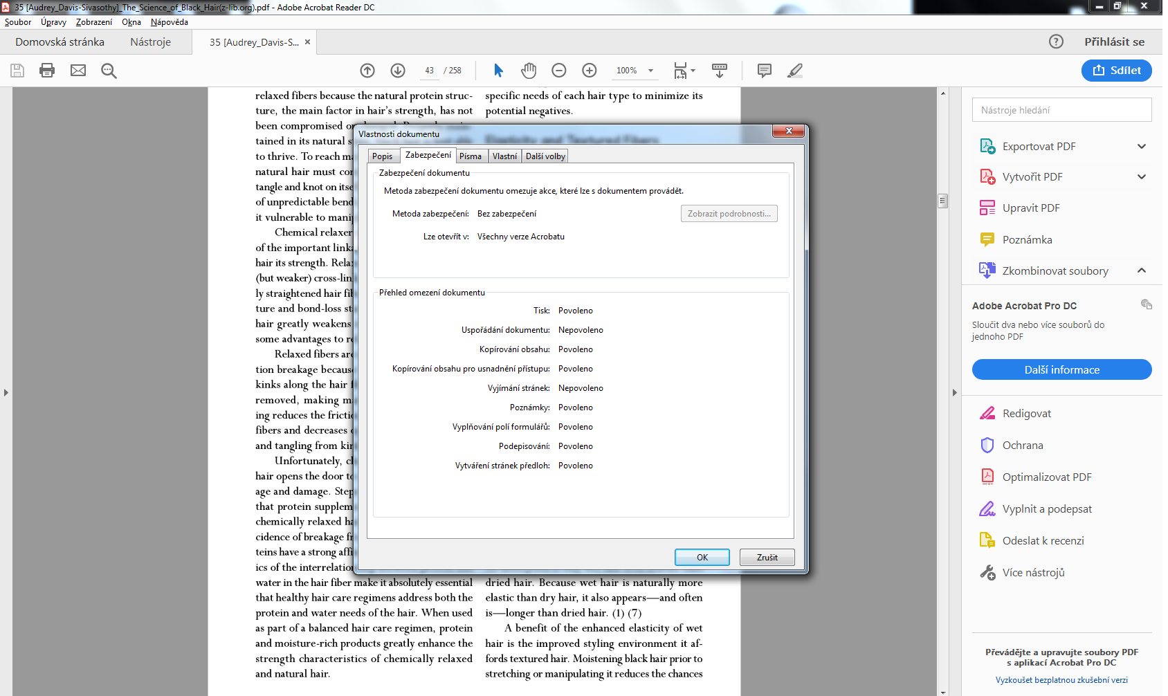The width and height of the screenshot is (1168, 696).
Task: Select the highlight pen tool
Action: tap(795, 71)
